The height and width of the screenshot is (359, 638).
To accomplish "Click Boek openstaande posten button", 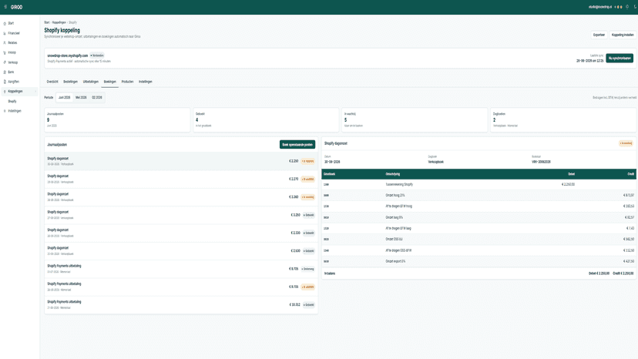I will pyautogui.click(x=297, y=145).
